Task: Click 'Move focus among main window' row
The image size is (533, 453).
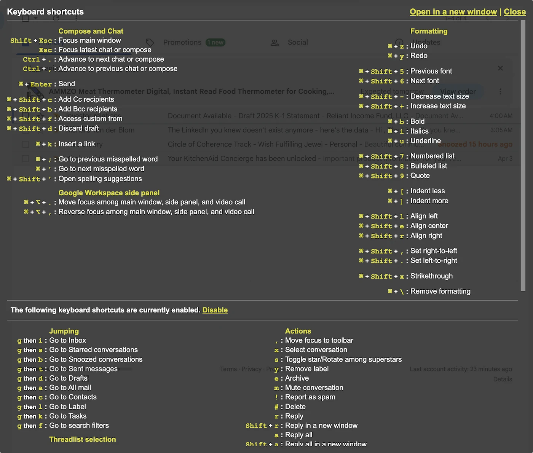Action: pos(152,202)
